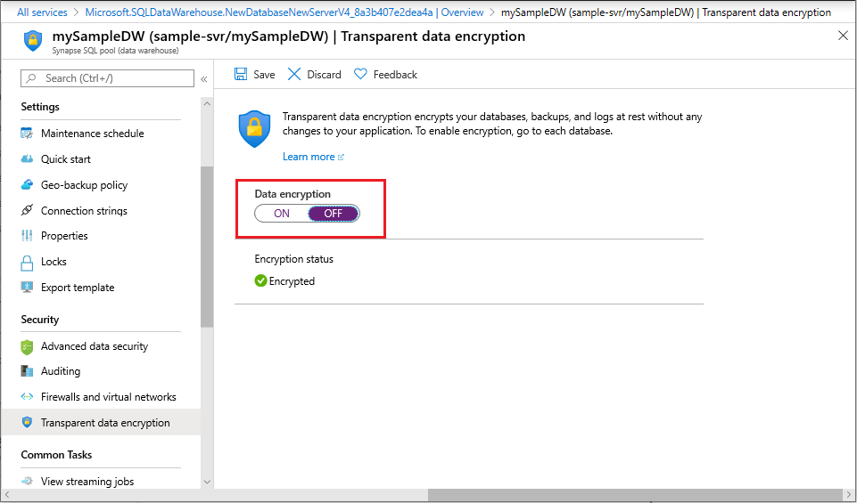Click the Discard button label
857x503 pixels.
tap(324, 74)
